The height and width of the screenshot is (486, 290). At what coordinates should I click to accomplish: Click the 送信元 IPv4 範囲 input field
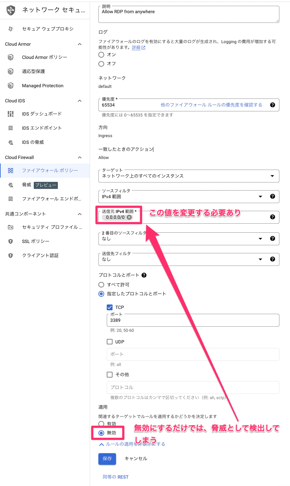click(x=189, y=217)
